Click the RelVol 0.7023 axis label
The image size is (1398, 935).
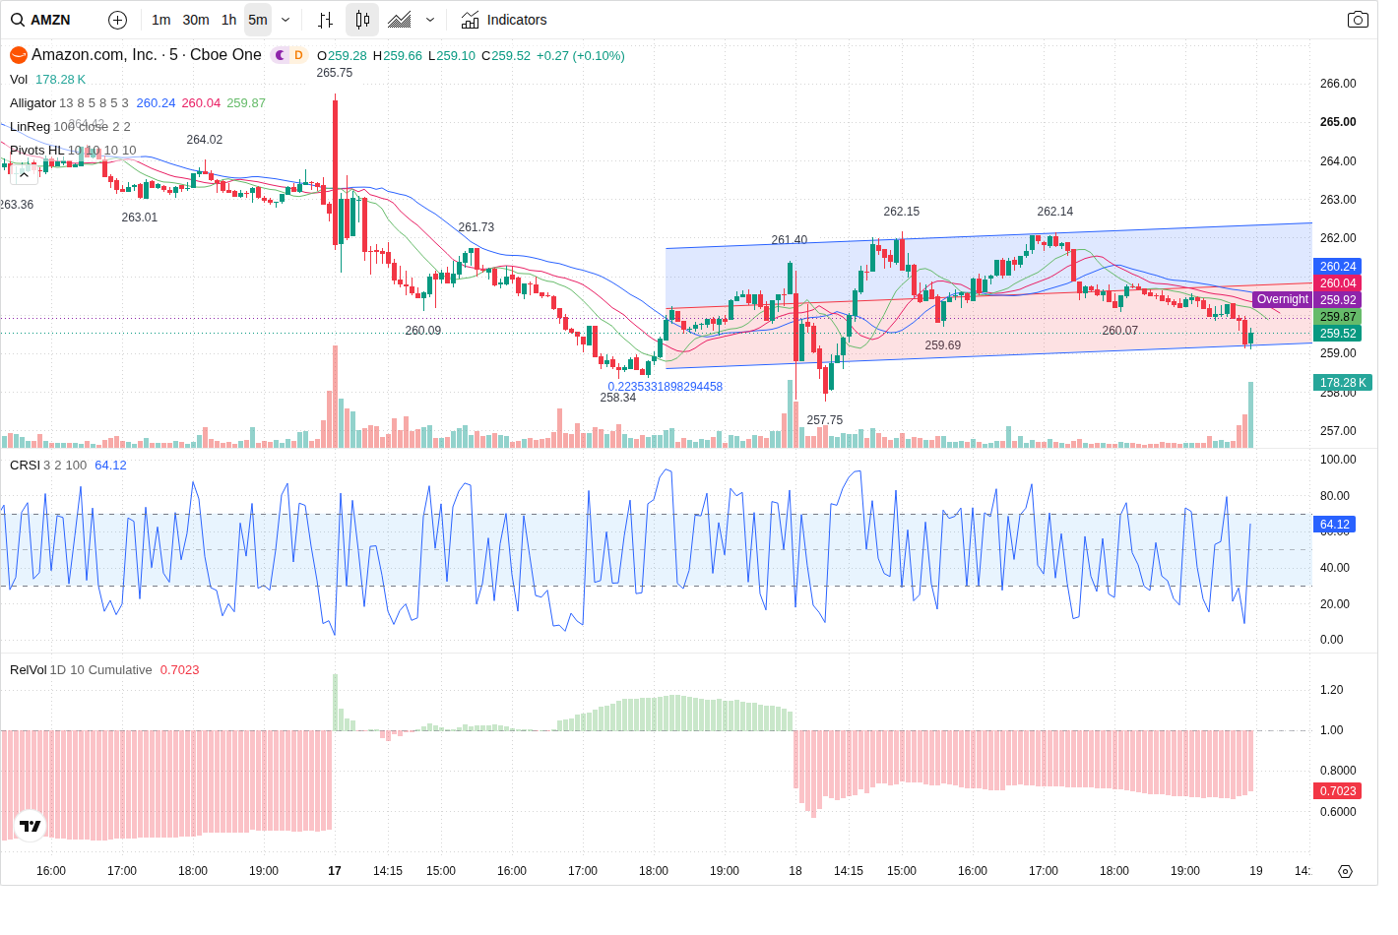[1338, 791]
